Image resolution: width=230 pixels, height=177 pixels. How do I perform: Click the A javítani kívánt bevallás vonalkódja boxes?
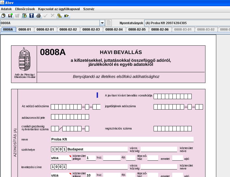coord(173,96)
